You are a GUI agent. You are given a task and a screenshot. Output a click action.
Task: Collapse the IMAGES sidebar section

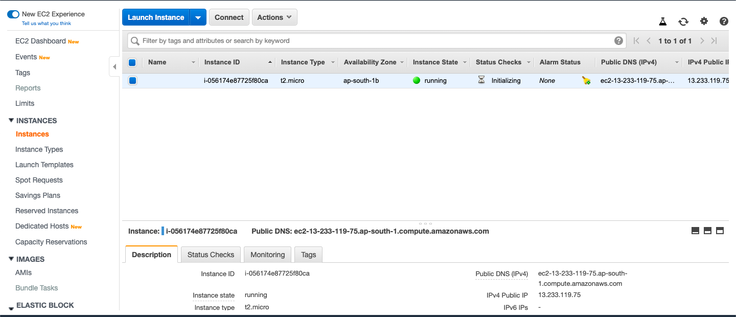[x=11, y=259]
